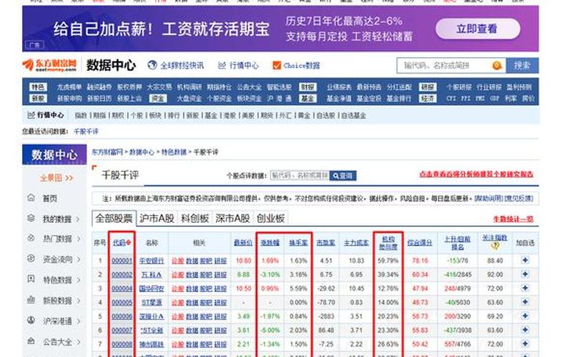Viewport: 572px width, 357px height.
Task: Open the 帮助说明 link in the note
Action: tap(488, 199)
